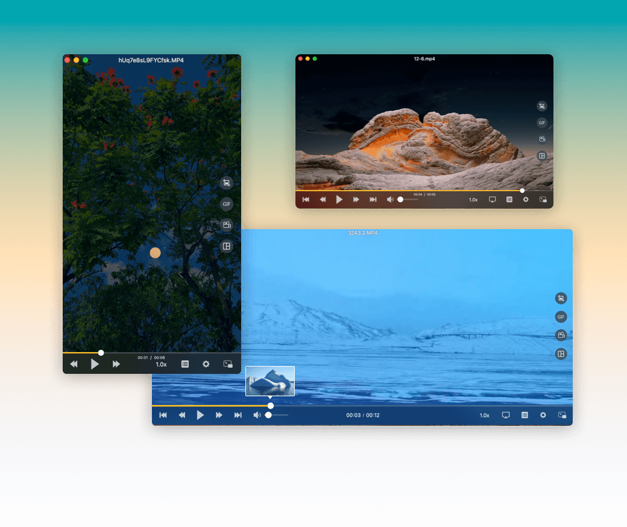Skip to the next video on 3243 2.MP4
Screen dimensions: 627x527
[238, 415]
